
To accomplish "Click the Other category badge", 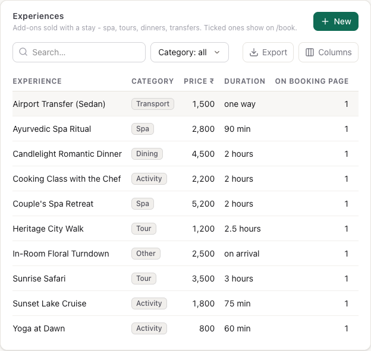I will pos(146,254).
